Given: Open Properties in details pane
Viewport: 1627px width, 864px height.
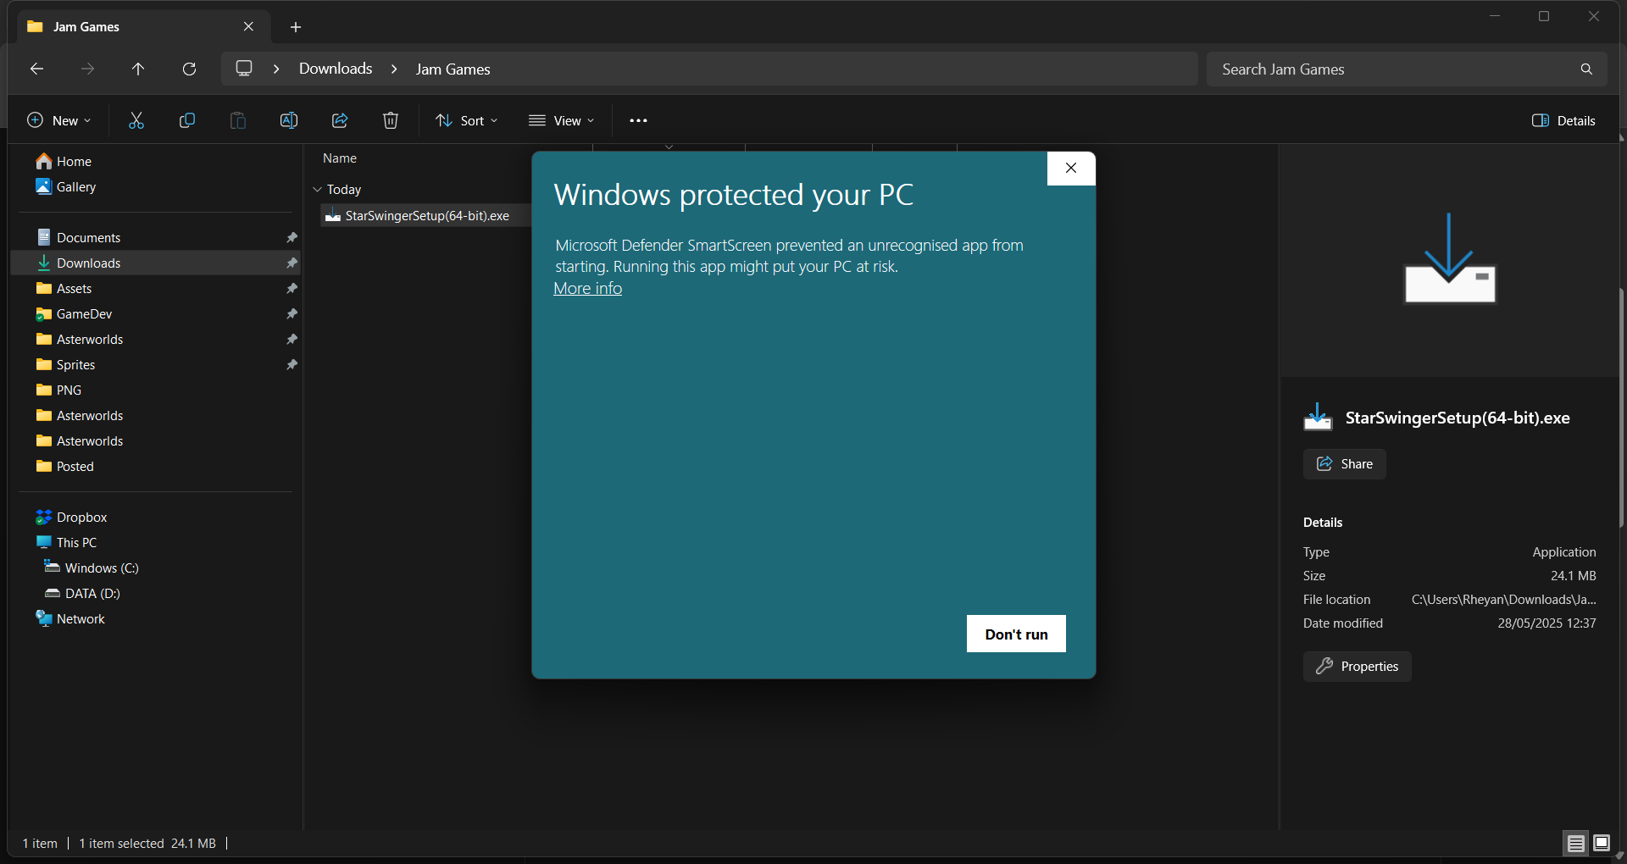Looking at the screenshot, I should [1357, 666].
